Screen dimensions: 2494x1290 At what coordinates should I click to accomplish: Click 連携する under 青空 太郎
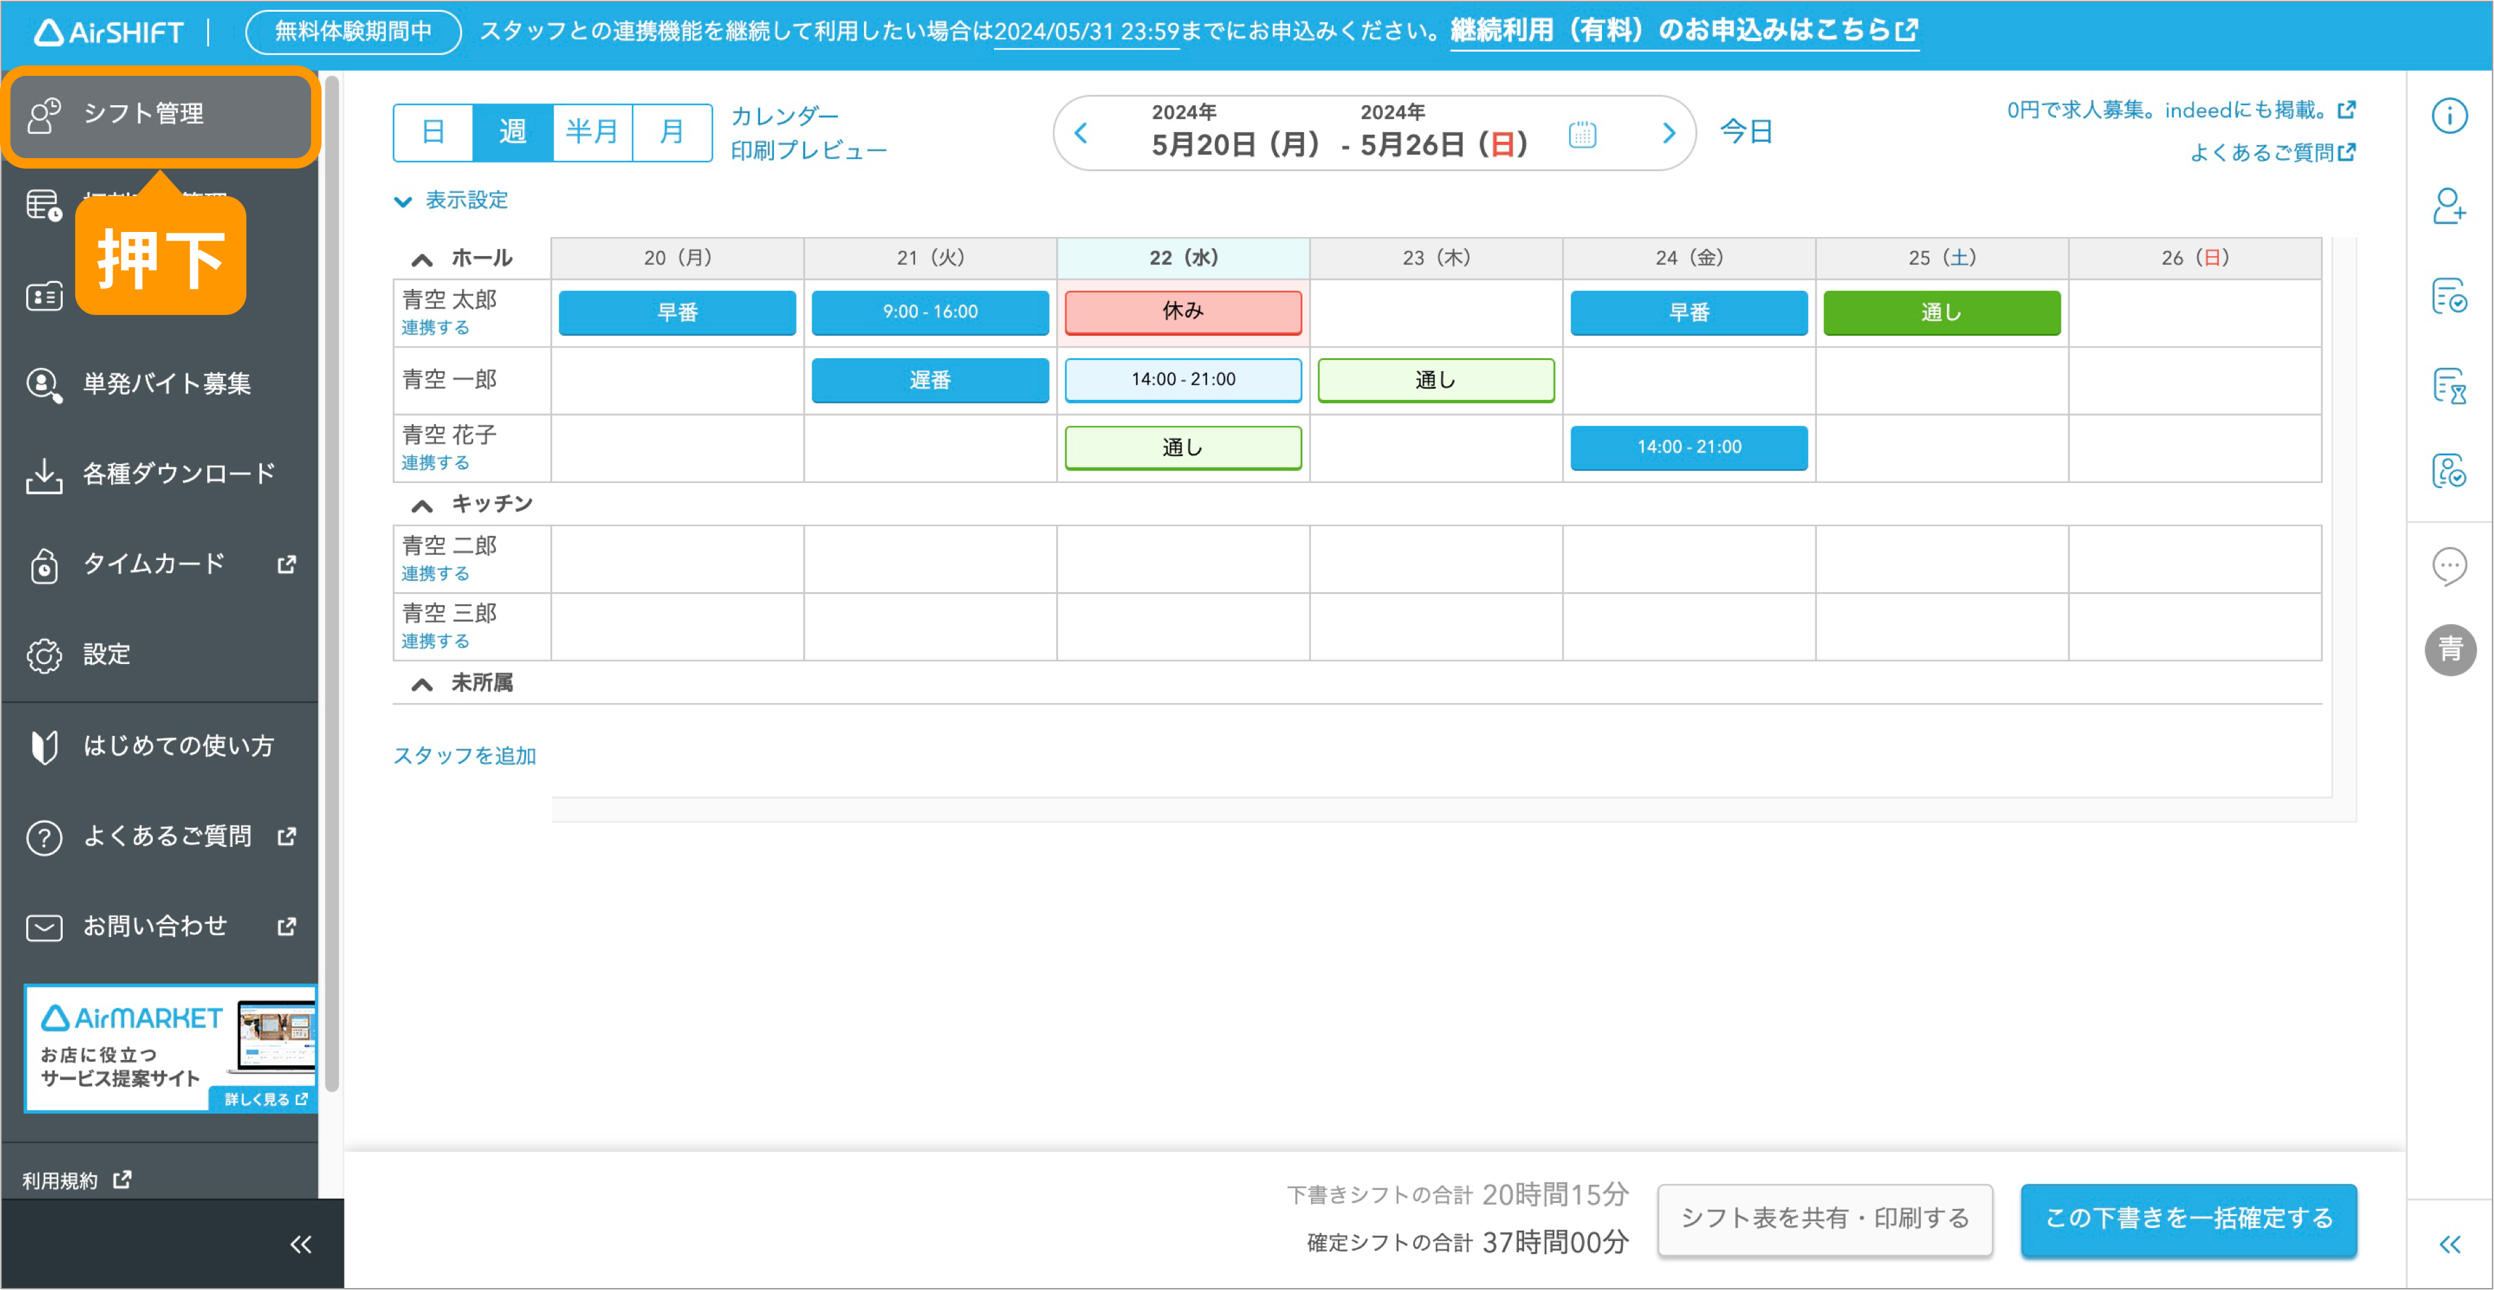coord(435,328)
